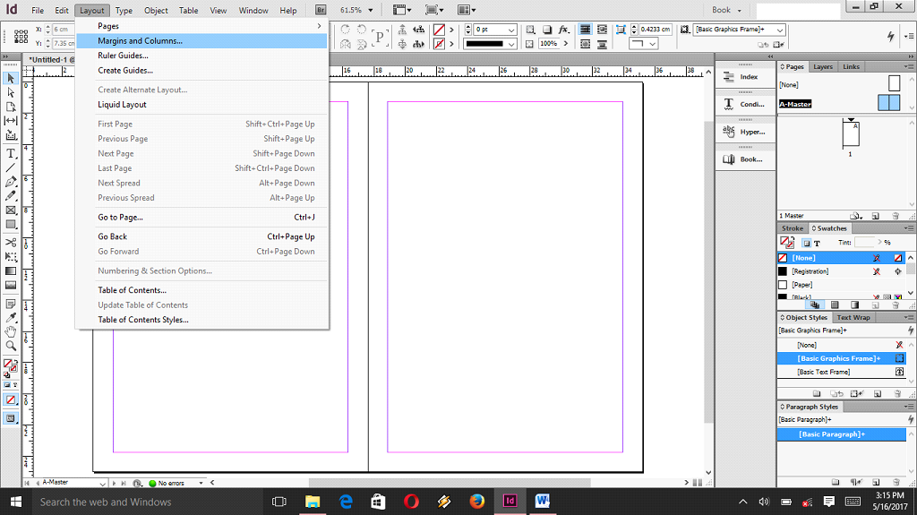
Task: Open the Opera browser from taskbar
Action: click(x=411, y=502)
